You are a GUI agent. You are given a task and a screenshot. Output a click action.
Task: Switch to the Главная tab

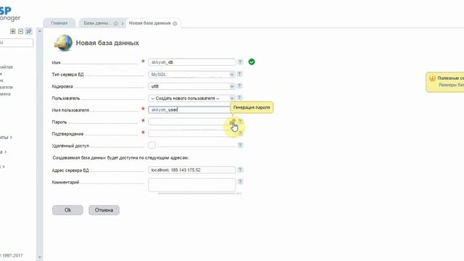(x=59, y=23)
